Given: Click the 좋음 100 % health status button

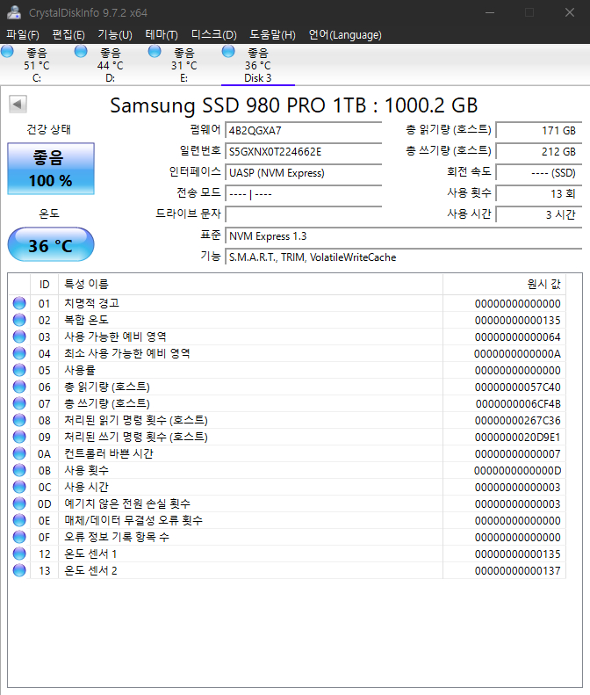Looking at the screenshot, I should coord(51,169).
